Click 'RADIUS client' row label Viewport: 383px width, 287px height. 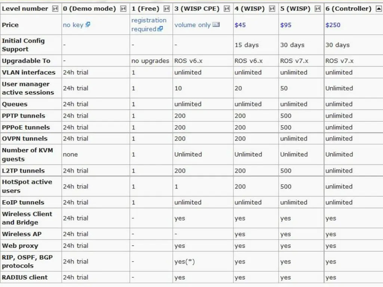coord(25,278)
